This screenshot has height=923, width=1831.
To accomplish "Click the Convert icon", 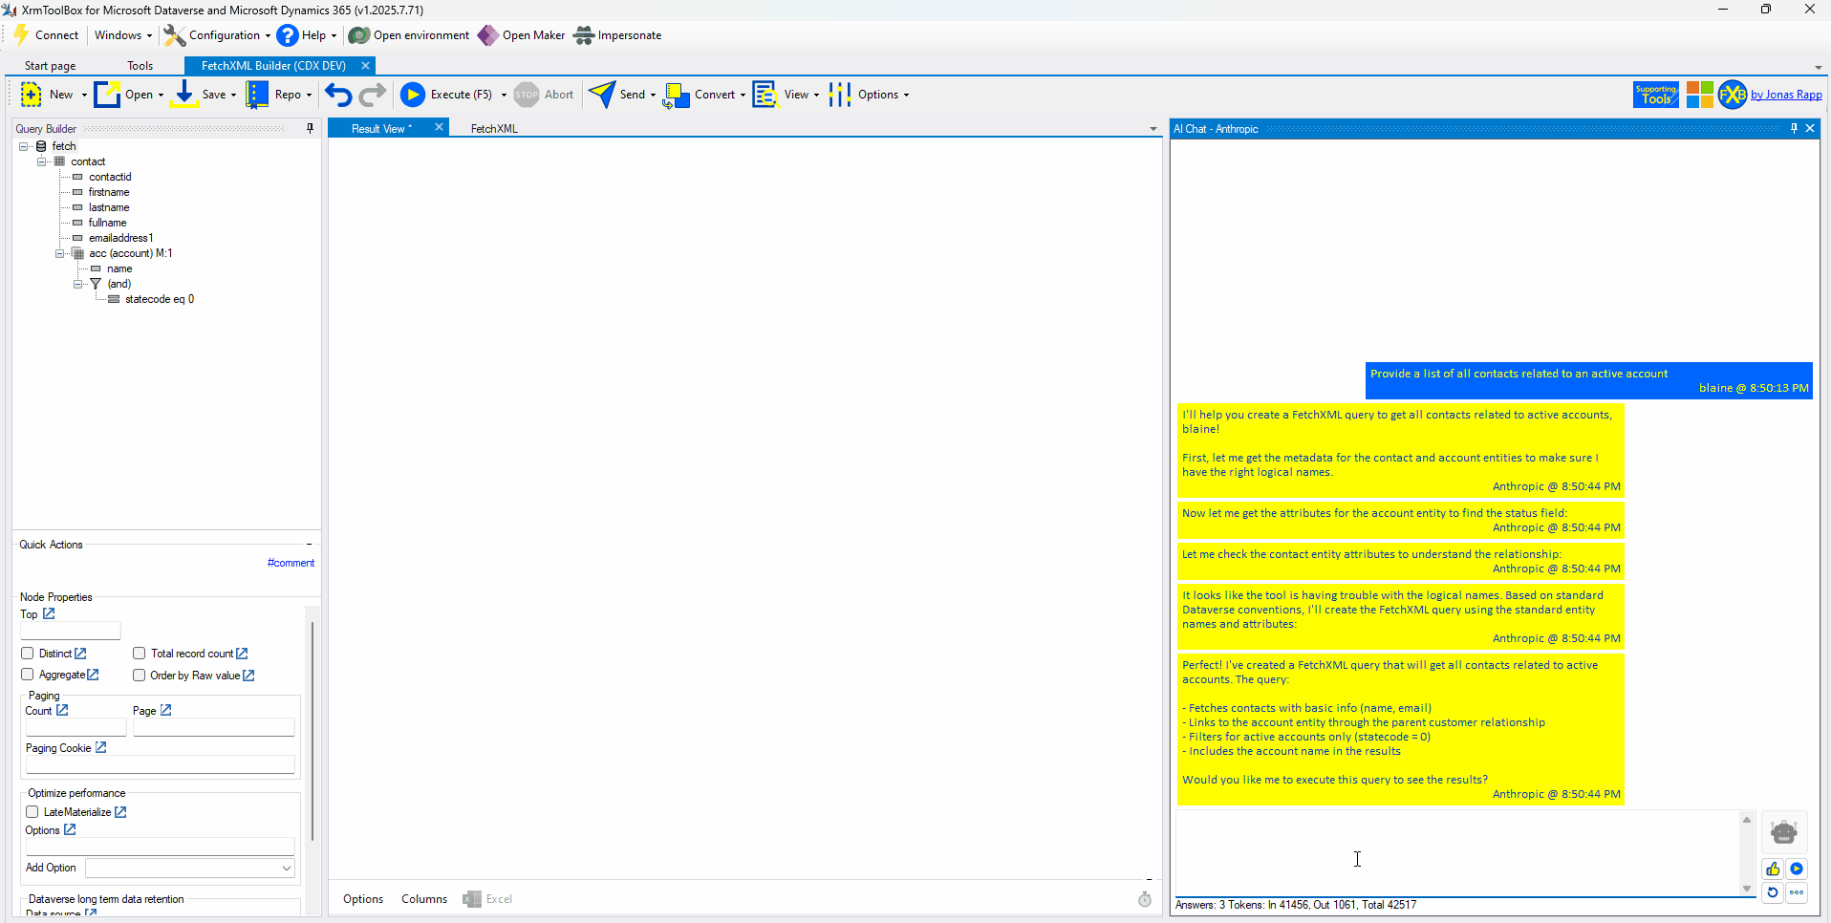I will pos(677,95).
